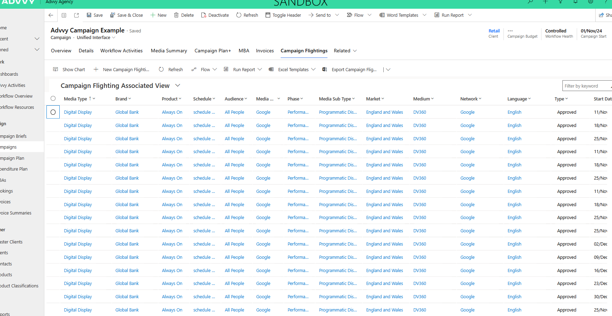Click the Delete trash icon
The image size is (612, 316).
[176, 15]
